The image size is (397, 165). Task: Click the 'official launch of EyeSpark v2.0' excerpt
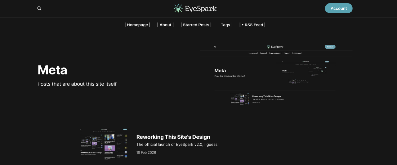pos(177,145)
